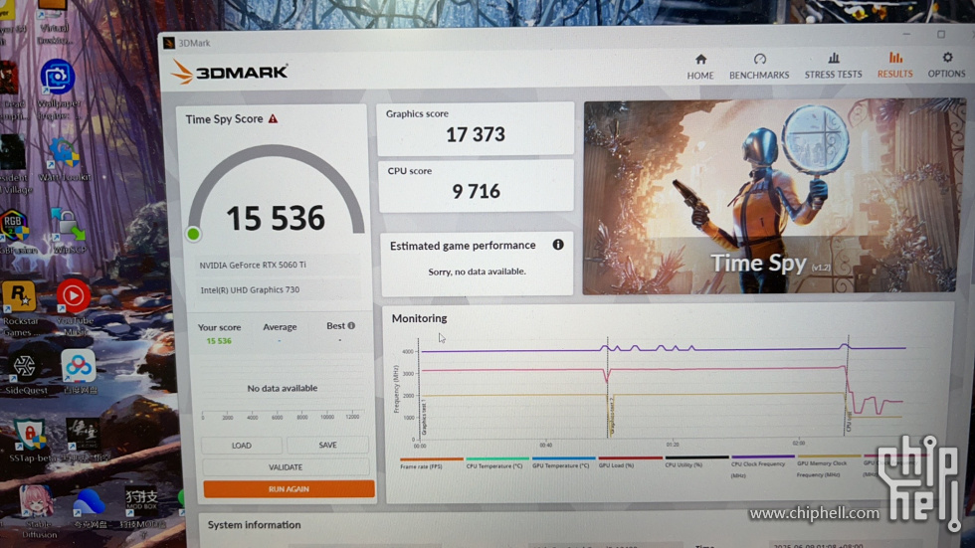
Task: Click the 3DMark logo in the header
Action: [229, 72]
